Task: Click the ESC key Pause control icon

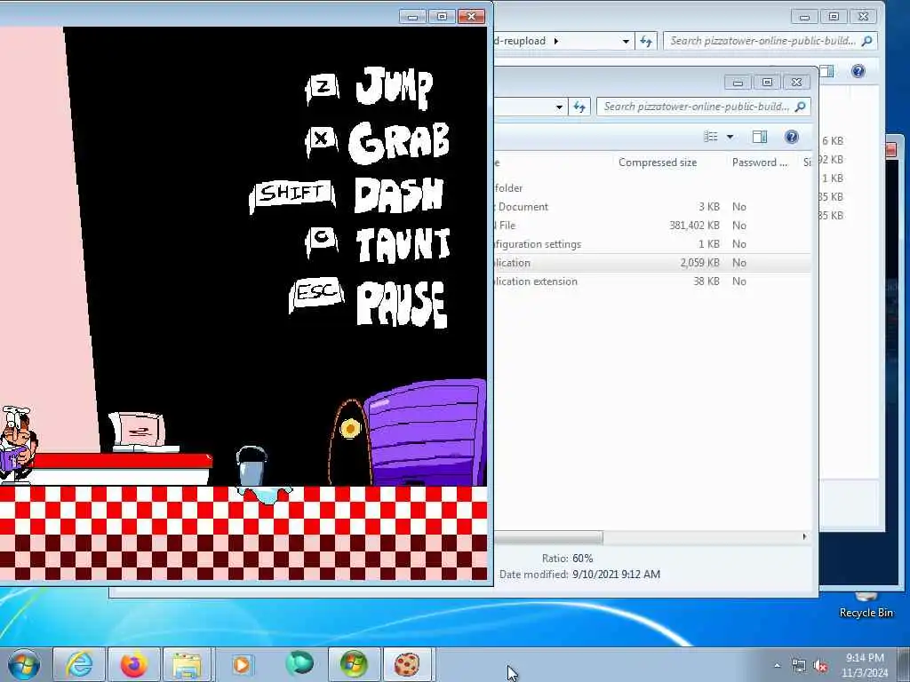Action: pos(316,294)
